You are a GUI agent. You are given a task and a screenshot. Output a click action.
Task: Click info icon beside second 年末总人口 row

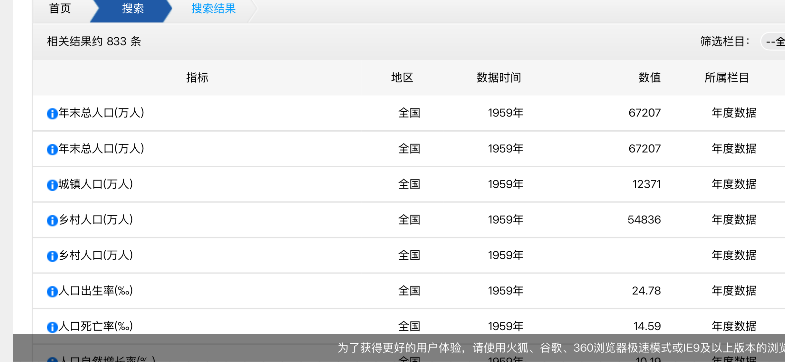[52, 149]
